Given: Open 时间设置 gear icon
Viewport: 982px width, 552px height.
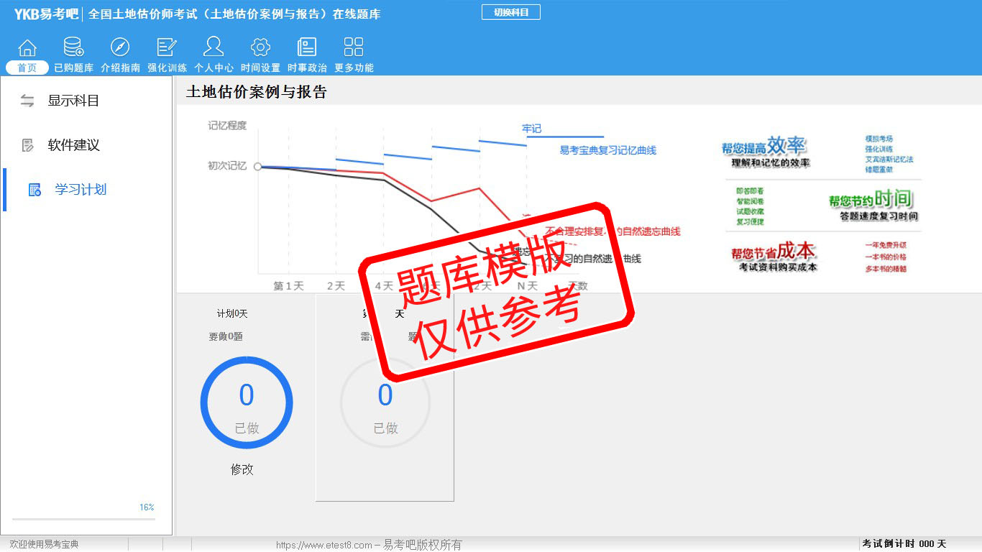Looking at the screenshot, I should point(260,48).
